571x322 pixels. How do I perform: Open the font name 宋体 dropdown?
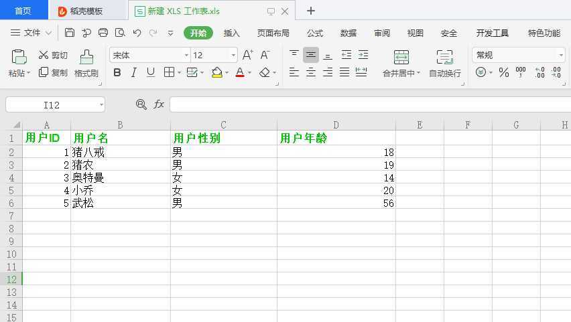click(x=186, y=56)
